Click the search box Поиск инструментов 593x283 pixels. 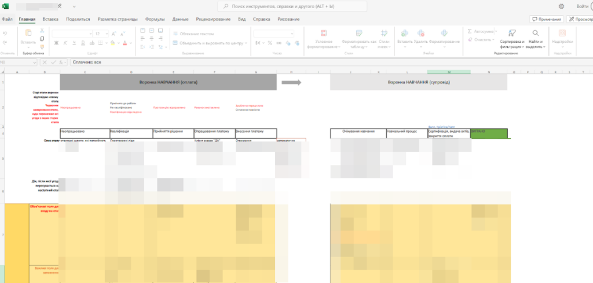point(292,6)
